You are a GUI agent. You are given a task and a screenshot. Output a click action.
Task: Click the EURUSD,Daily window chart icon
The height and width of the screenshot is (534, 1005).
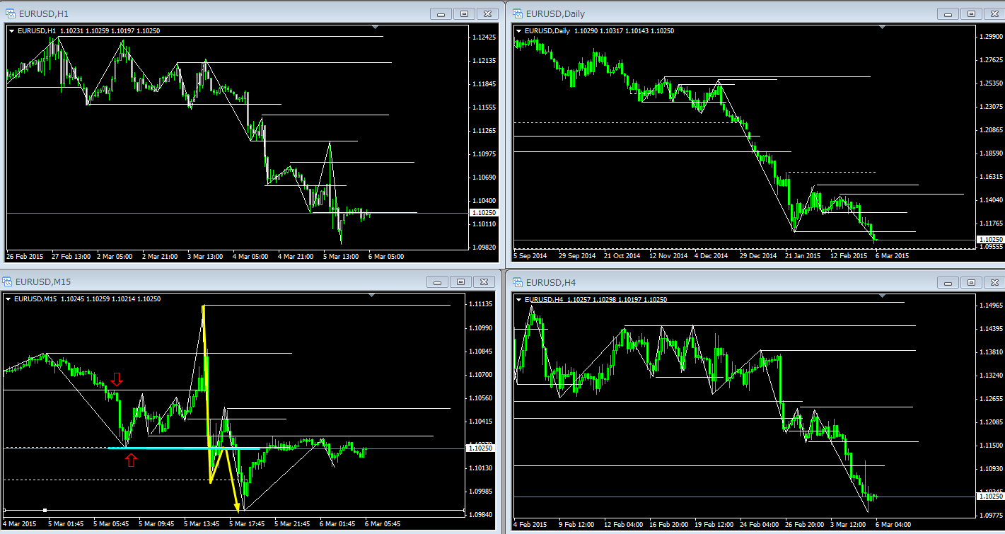[517, 13]
